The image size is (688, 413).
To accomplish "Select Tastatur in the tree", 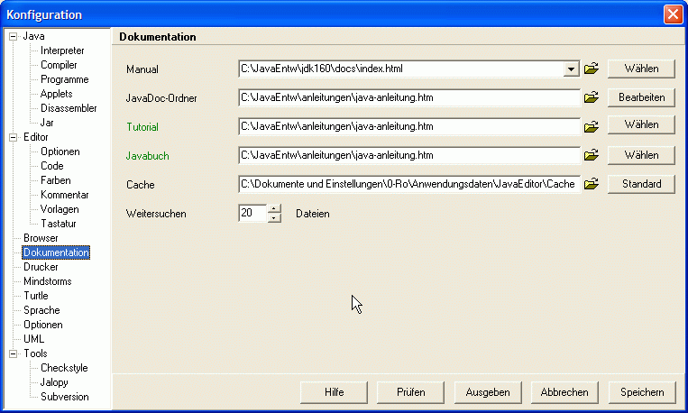I will 59,224.
